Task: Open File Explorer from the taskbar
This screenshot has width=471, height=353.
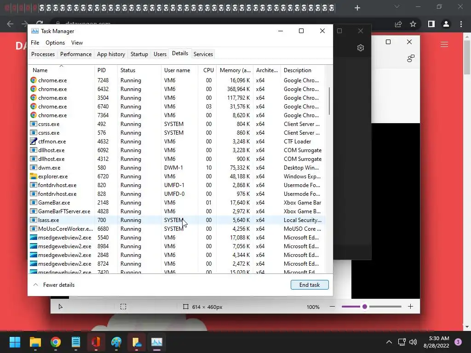Action: pos(35,342)
